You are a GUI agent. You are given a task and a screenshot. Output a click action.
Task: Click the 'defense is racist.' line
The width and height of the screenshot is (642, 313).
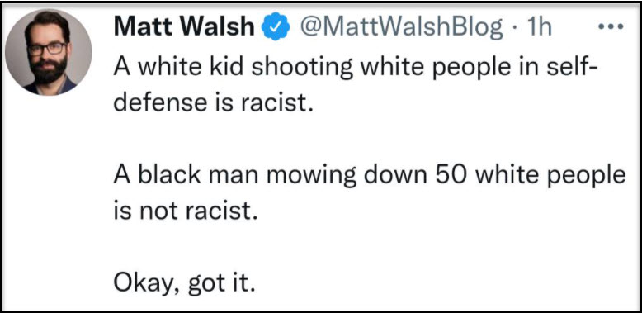(x=210, y=102)
